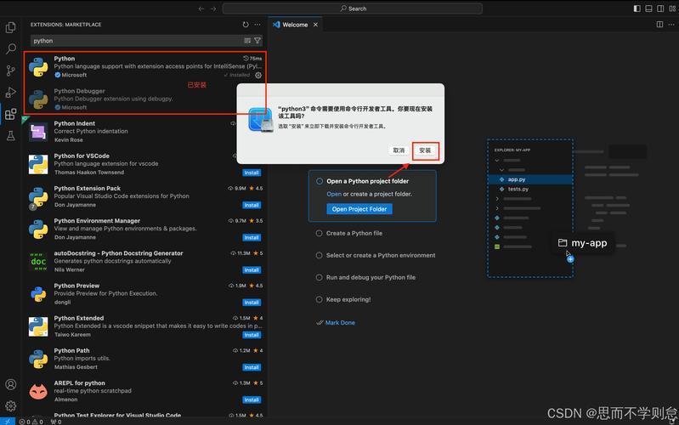The height and width of the screenshot is (425, 679).
Task: Install the AREPL for python extension
Action: 252,399
